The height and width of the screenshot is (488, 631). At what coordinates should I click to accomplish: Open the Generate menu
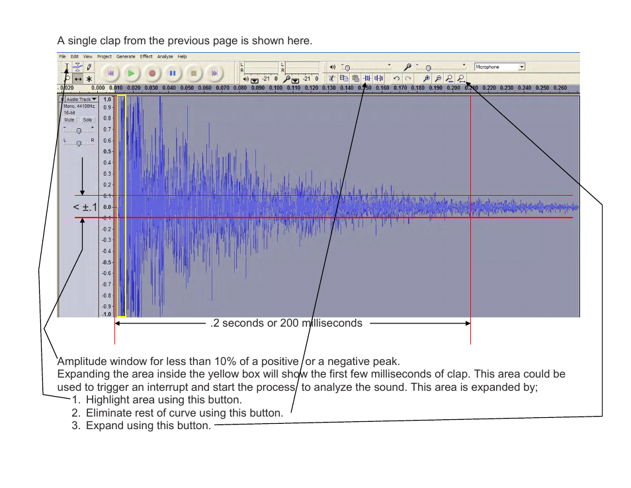pyautogui.click(x=126, y=57)
